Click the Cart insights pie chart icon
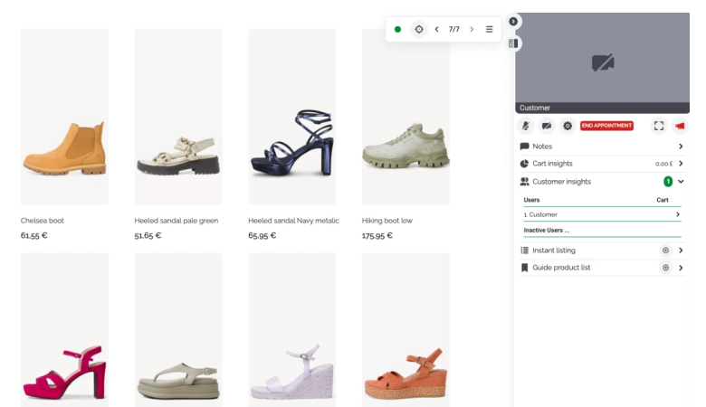Image resolution: width=706 pixels, height=407 pixels. click(525, 164)
